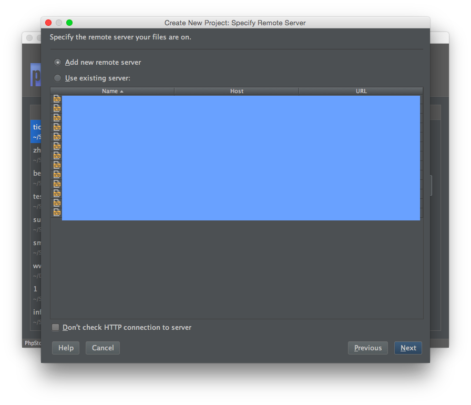Click the green zoom button in title bar
Viewport: 471px width, 405px height.
pyautogui.click(x=69, y=23)
